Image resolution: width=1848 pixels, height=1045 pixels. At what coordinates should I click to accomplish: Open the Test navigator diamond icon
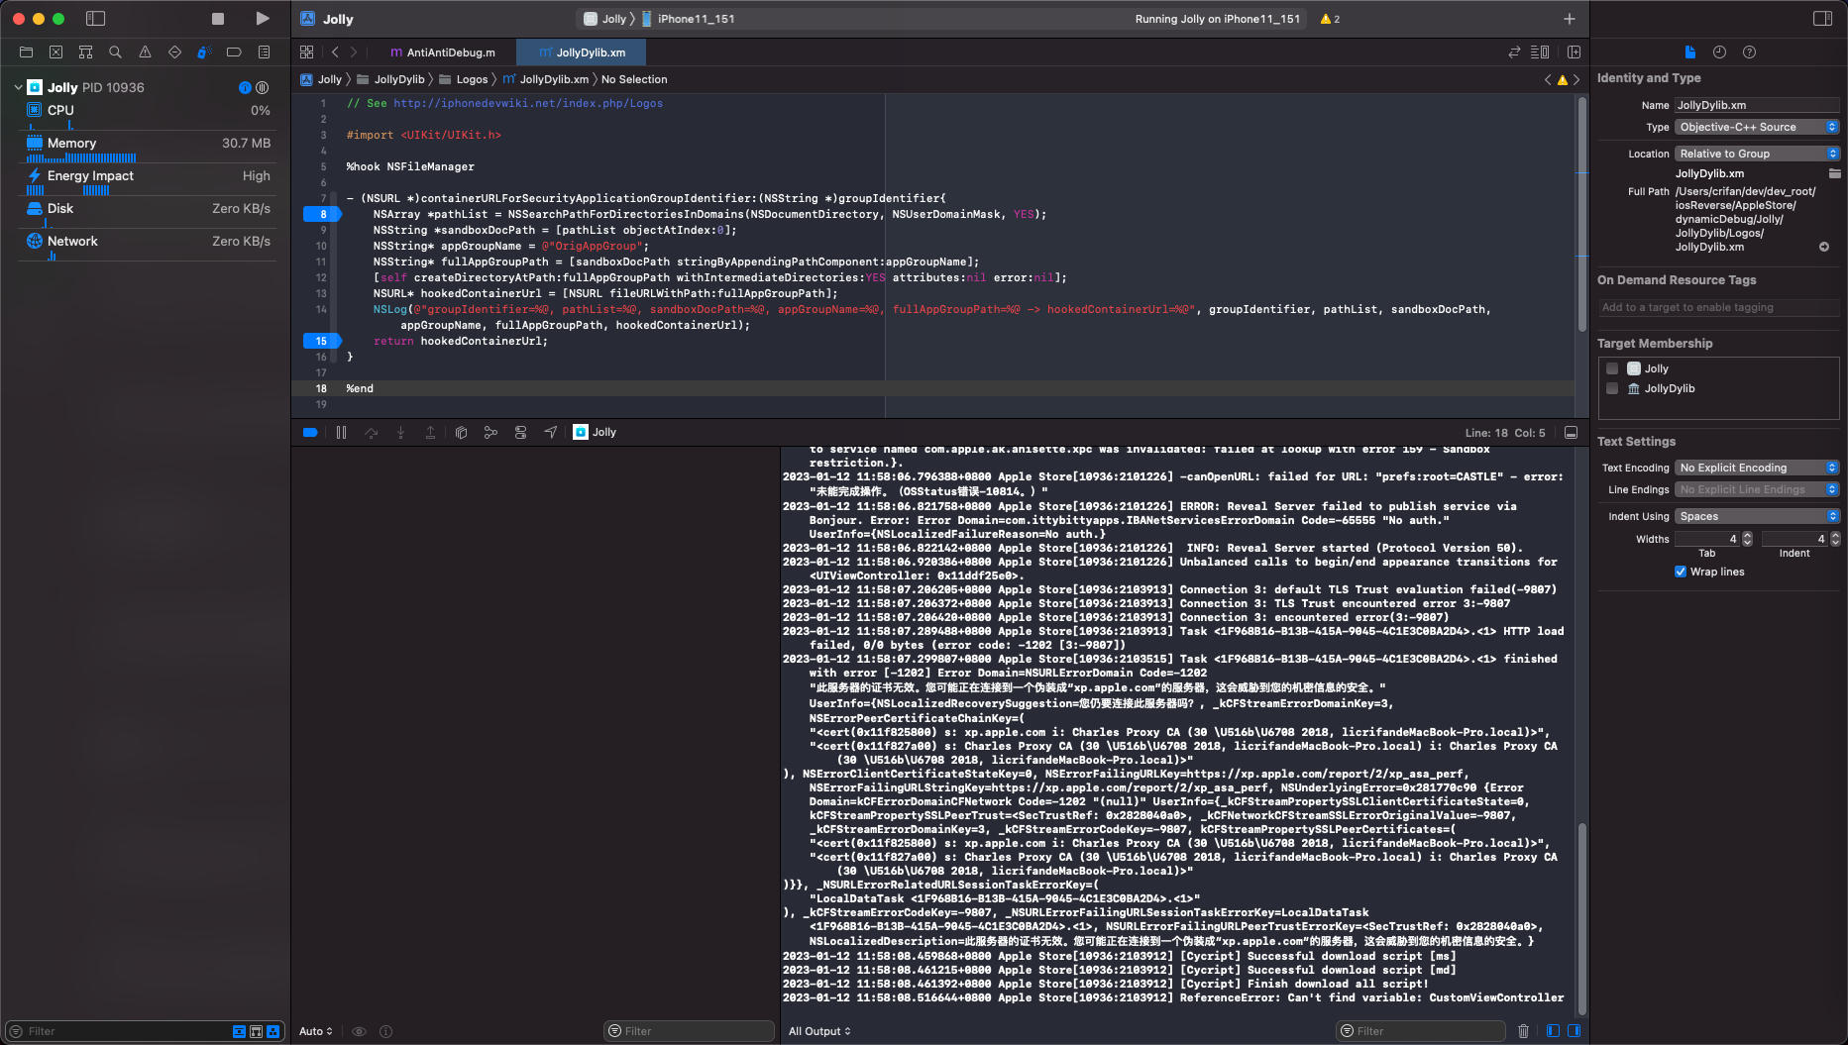click(174, 52)
